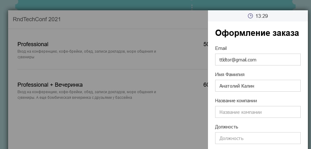Click the 13:29 countdown timer text
Image resolution: width=311 pixels, height=149 pixels.
tap(262, 16)
